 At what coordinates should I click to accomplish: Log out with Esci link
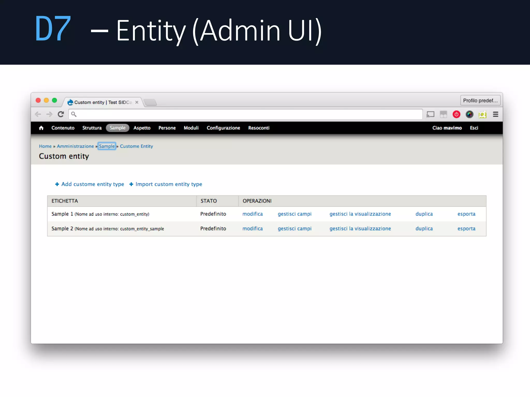click(474, 128)
